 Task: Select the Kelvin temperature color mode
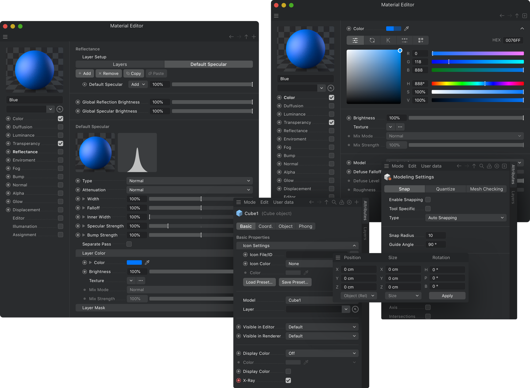coord(388,40)
